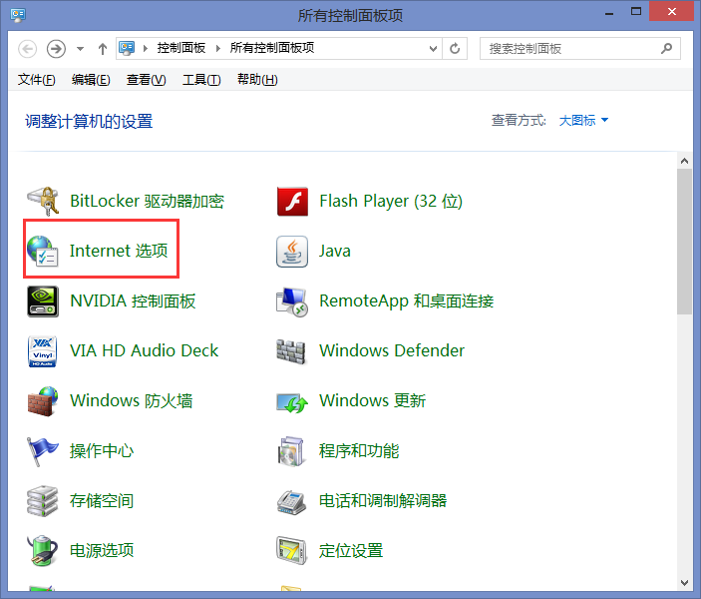Click the scrollbar down arrow
This screenshot has height=599, width=701.
[684, 582]
